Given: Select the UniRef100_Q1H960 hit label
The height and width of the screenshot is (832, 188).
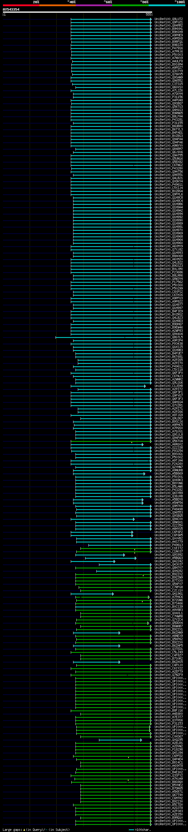Looking at the screenshot, I should (169, 243).
